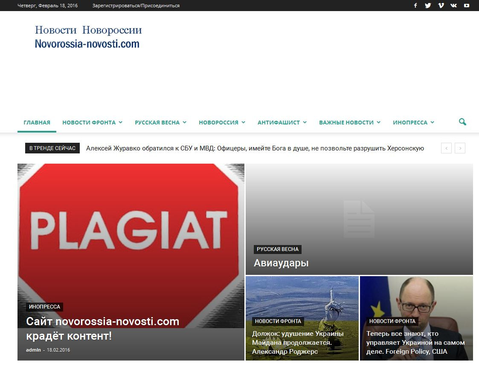
Task: Open the Twitter social icon
Action: [x=428, y=6]
